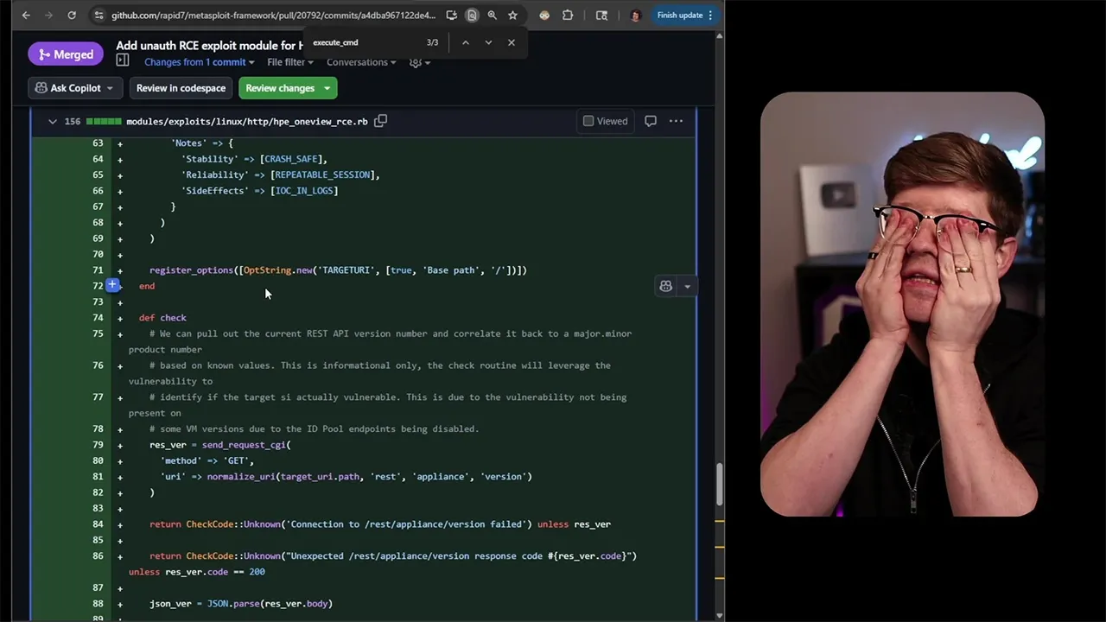Expand the Ask Copilot dropdown arrow
This screenshot has width=1106, height=622.
tap(110, 88)
